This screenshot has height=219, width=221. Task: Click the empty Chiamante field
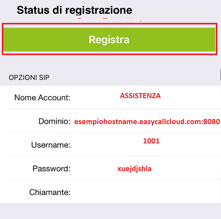[145, 192]
